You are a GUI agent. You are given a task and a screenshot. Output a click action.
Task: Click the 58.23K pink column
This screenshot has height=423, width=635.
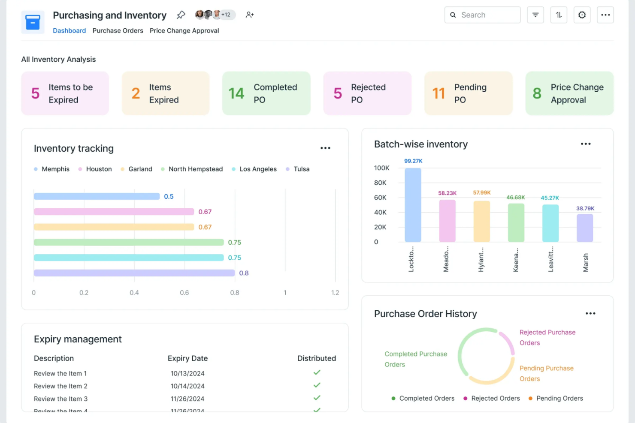coord(447,221)
